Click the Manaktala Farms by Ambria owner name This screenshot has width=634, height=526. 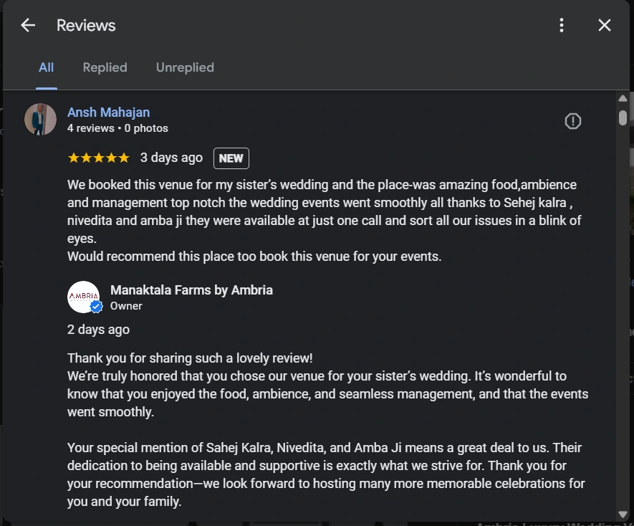191,290
